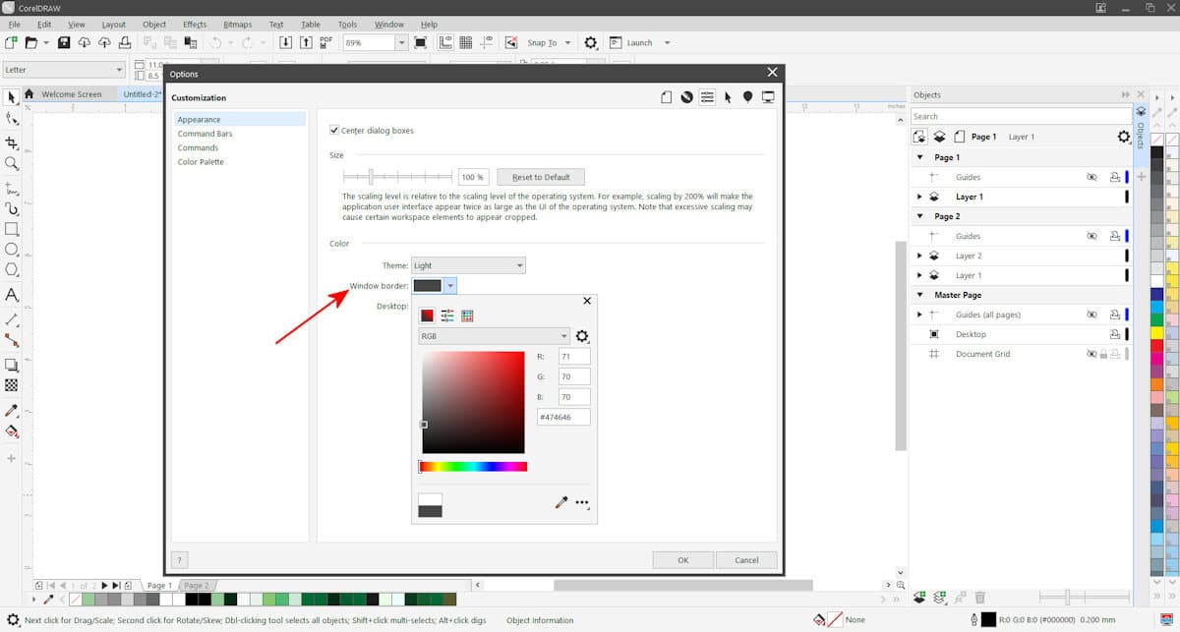The height and width of the screenshot is (632, 1180).
Task: Uncheck Center dialog boxes checkbox
Action: coord(334,130)
